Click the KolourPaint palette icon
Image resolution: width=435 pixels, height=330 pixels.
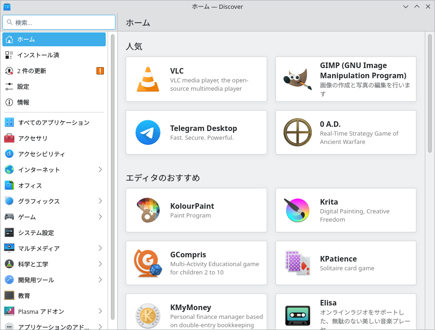[x=148, y=210]
